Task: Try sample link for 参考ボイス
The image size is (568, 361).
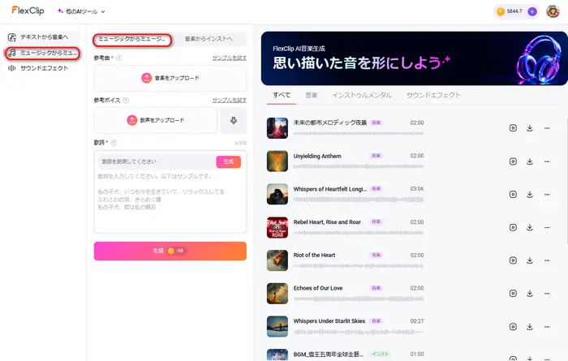Action: (230, 101)
